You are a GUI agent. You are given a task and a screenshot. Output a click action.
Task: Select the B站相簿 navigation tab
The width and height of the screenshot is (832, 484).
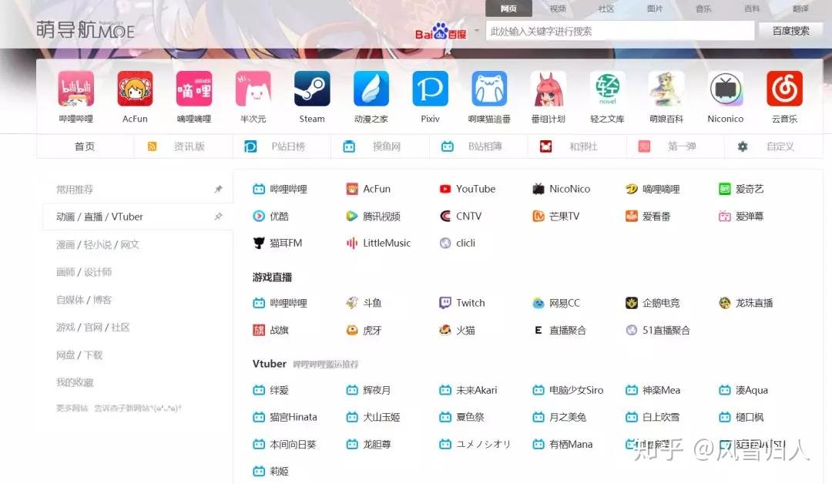[478, 146]
